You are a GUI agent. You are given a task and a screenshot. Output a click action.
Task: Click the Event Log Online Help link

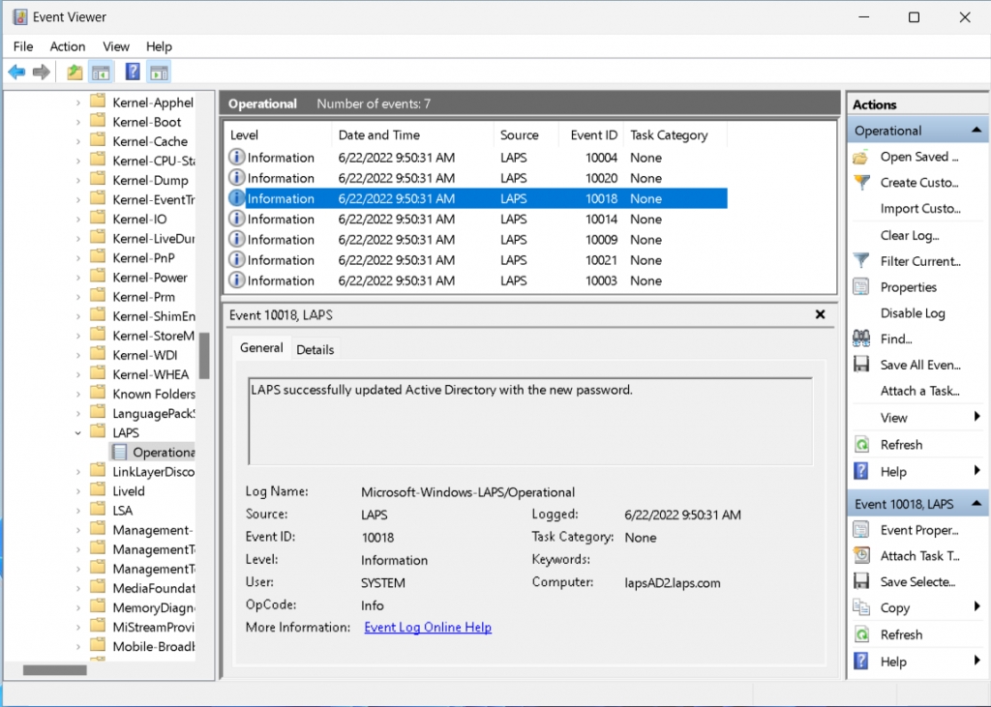pos(427,628)
